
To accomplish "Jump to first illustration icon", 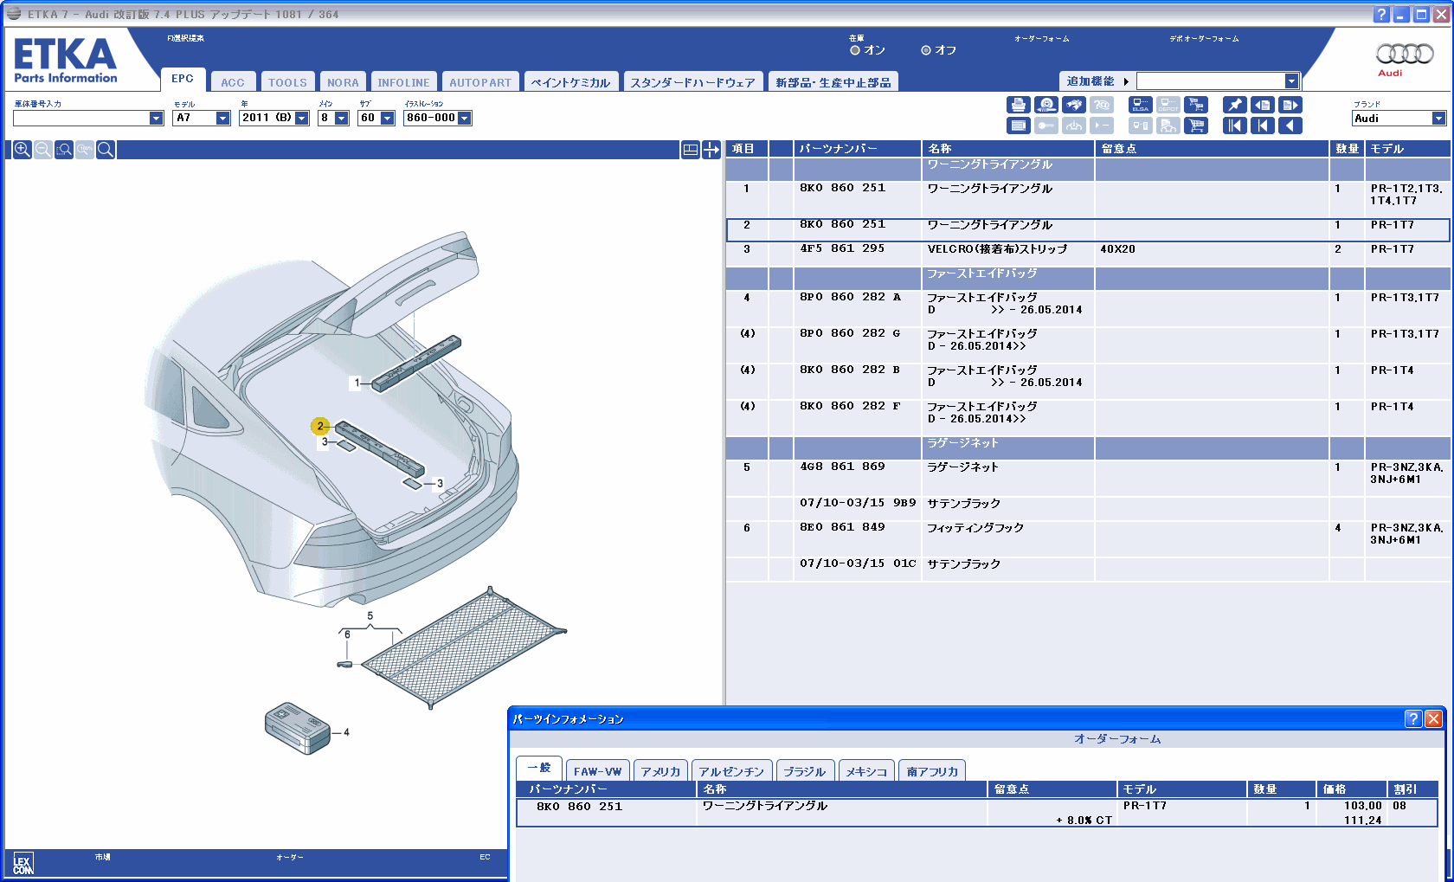I will click(1235, 126).
